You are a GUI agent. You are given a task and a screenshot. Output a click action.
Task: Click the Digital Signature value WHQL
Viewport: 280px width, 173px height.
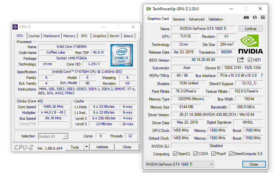pyautogui.click(x=248, y=122)
